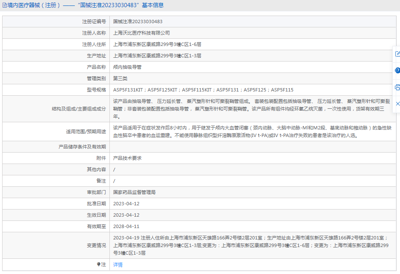Click the document icon before page title
This screenshot has width=400, height=274.
click(x=5, y=5)
